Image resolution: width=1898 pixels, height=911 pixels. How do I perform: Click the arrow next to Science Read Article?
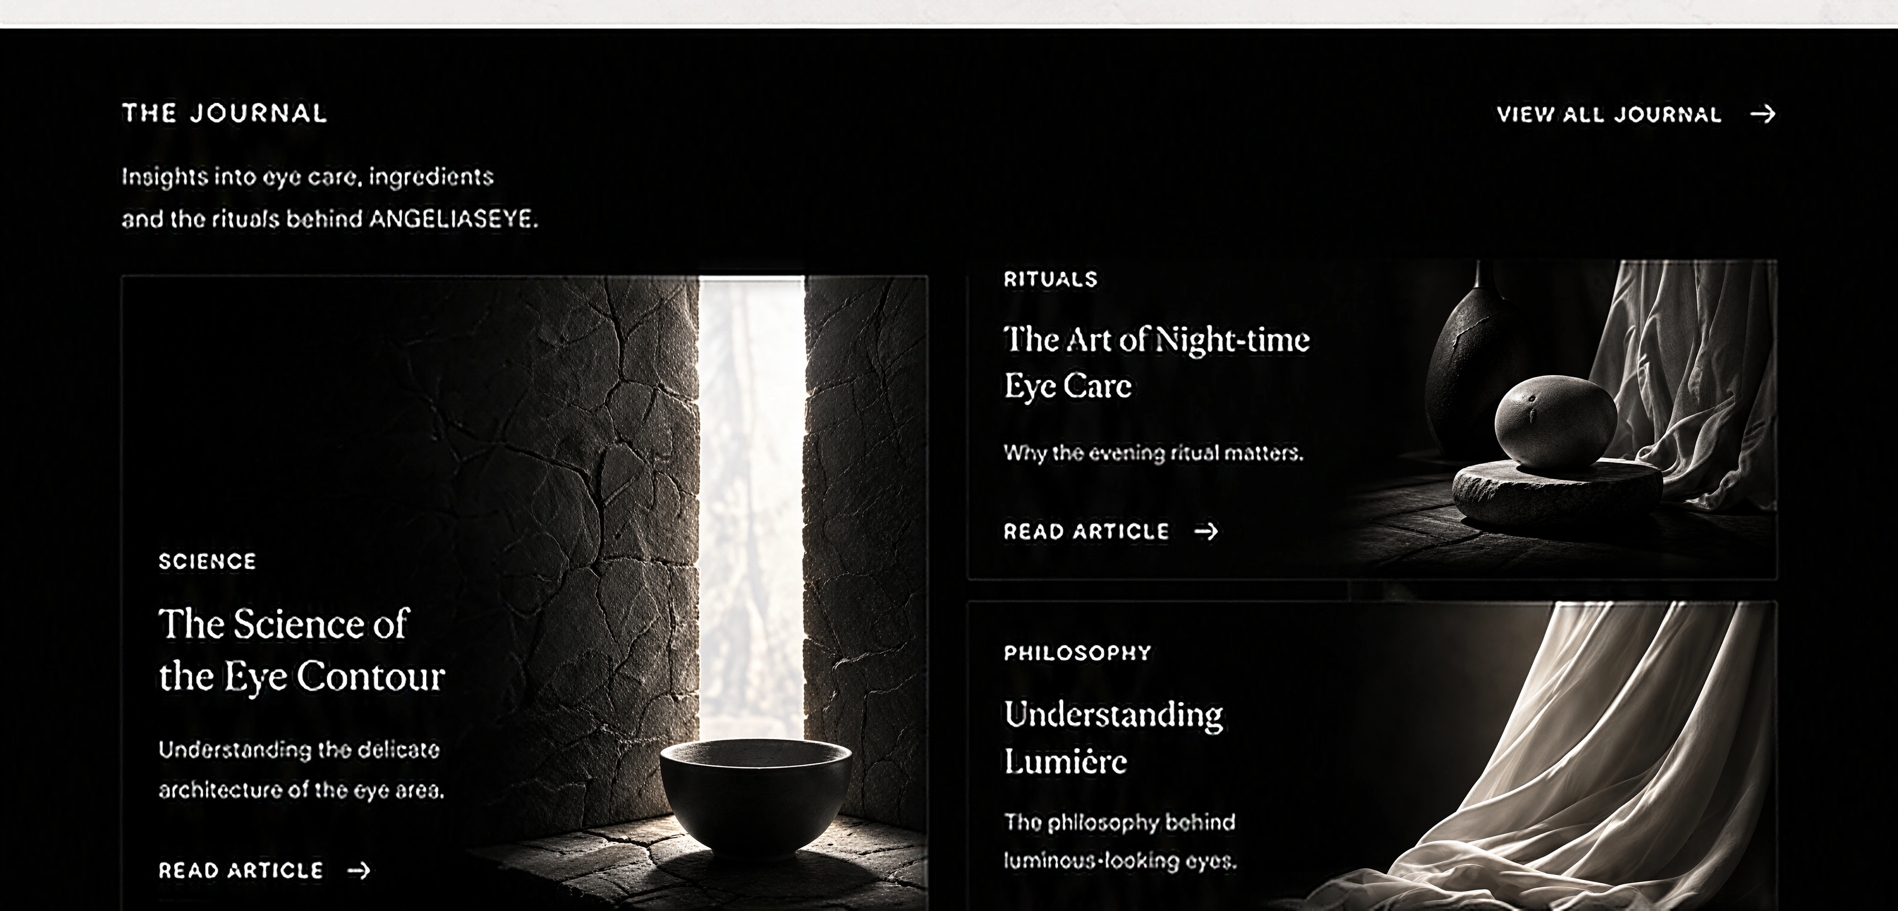tap(358, 871)
